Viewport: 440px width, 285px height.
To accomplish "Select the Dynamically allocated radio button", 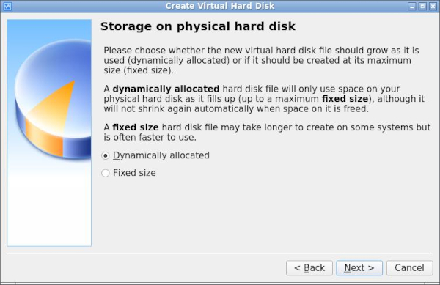I will coord(105,155).
